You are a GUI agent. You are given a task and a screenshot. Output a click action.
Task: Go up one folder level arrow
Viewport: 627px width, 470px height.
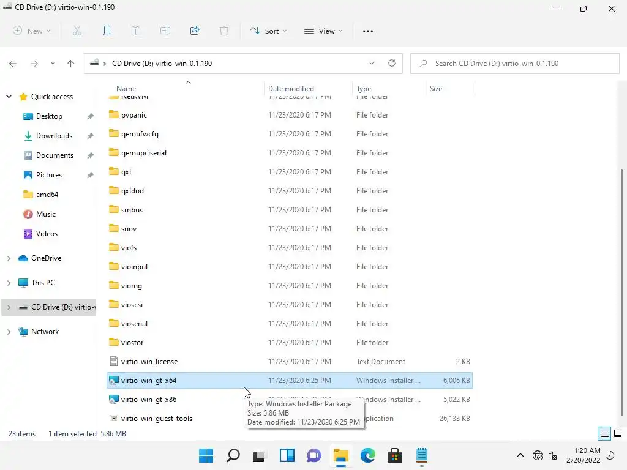click(x=71, y=64)
